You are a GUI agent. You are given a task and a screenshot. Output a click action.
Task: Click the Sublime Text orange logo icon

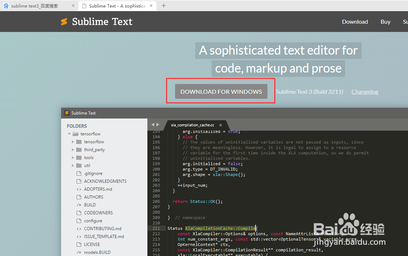point(64,22)
